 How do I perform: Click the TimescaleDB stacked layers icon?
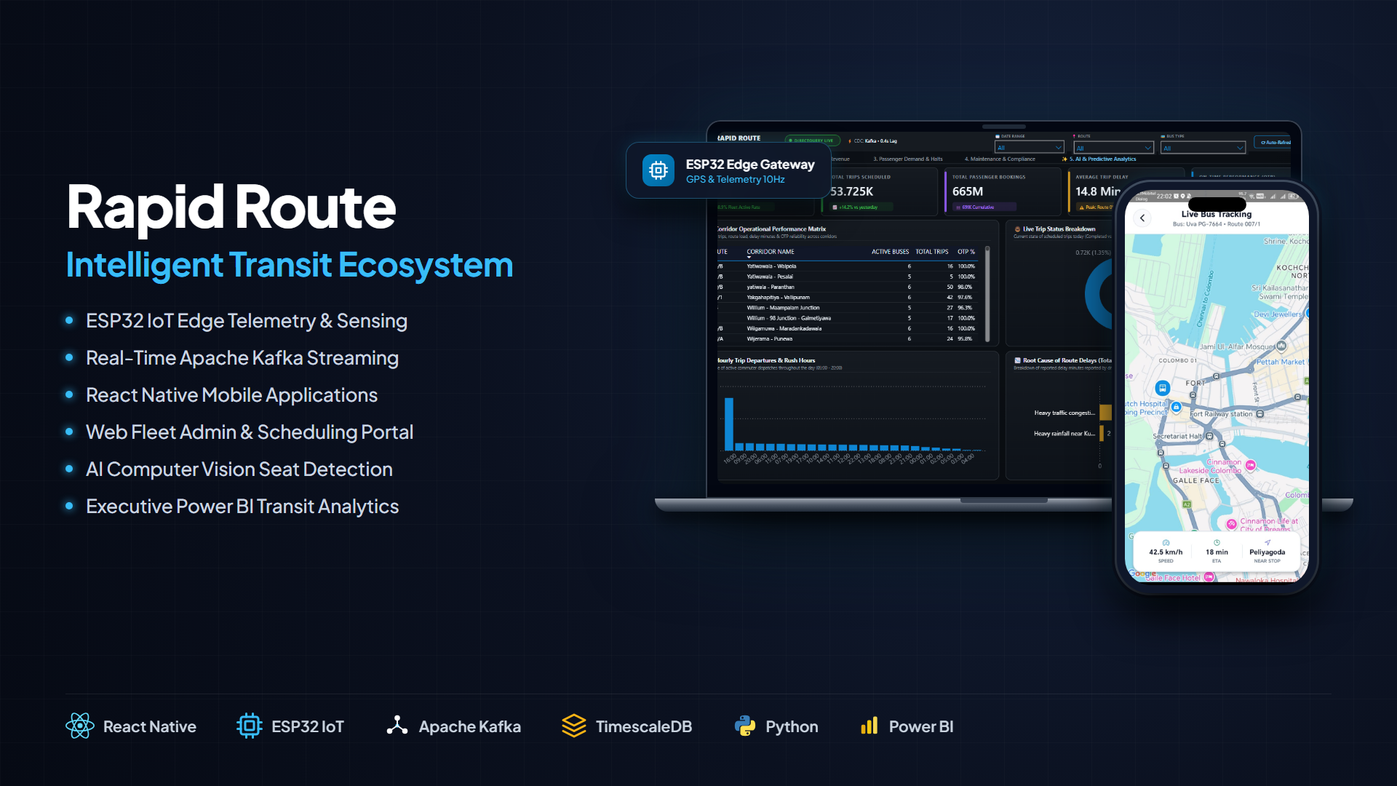[573, 726]
